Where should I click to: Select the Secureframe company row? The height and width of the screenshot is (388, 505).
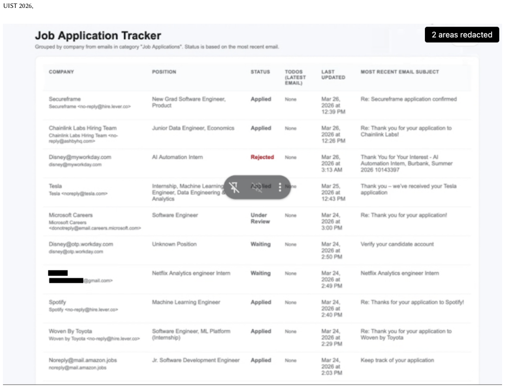[x=257, y=105]
